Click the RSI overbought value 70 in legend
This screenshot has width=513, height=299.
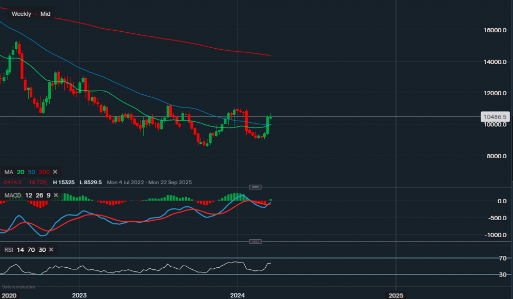32,250
